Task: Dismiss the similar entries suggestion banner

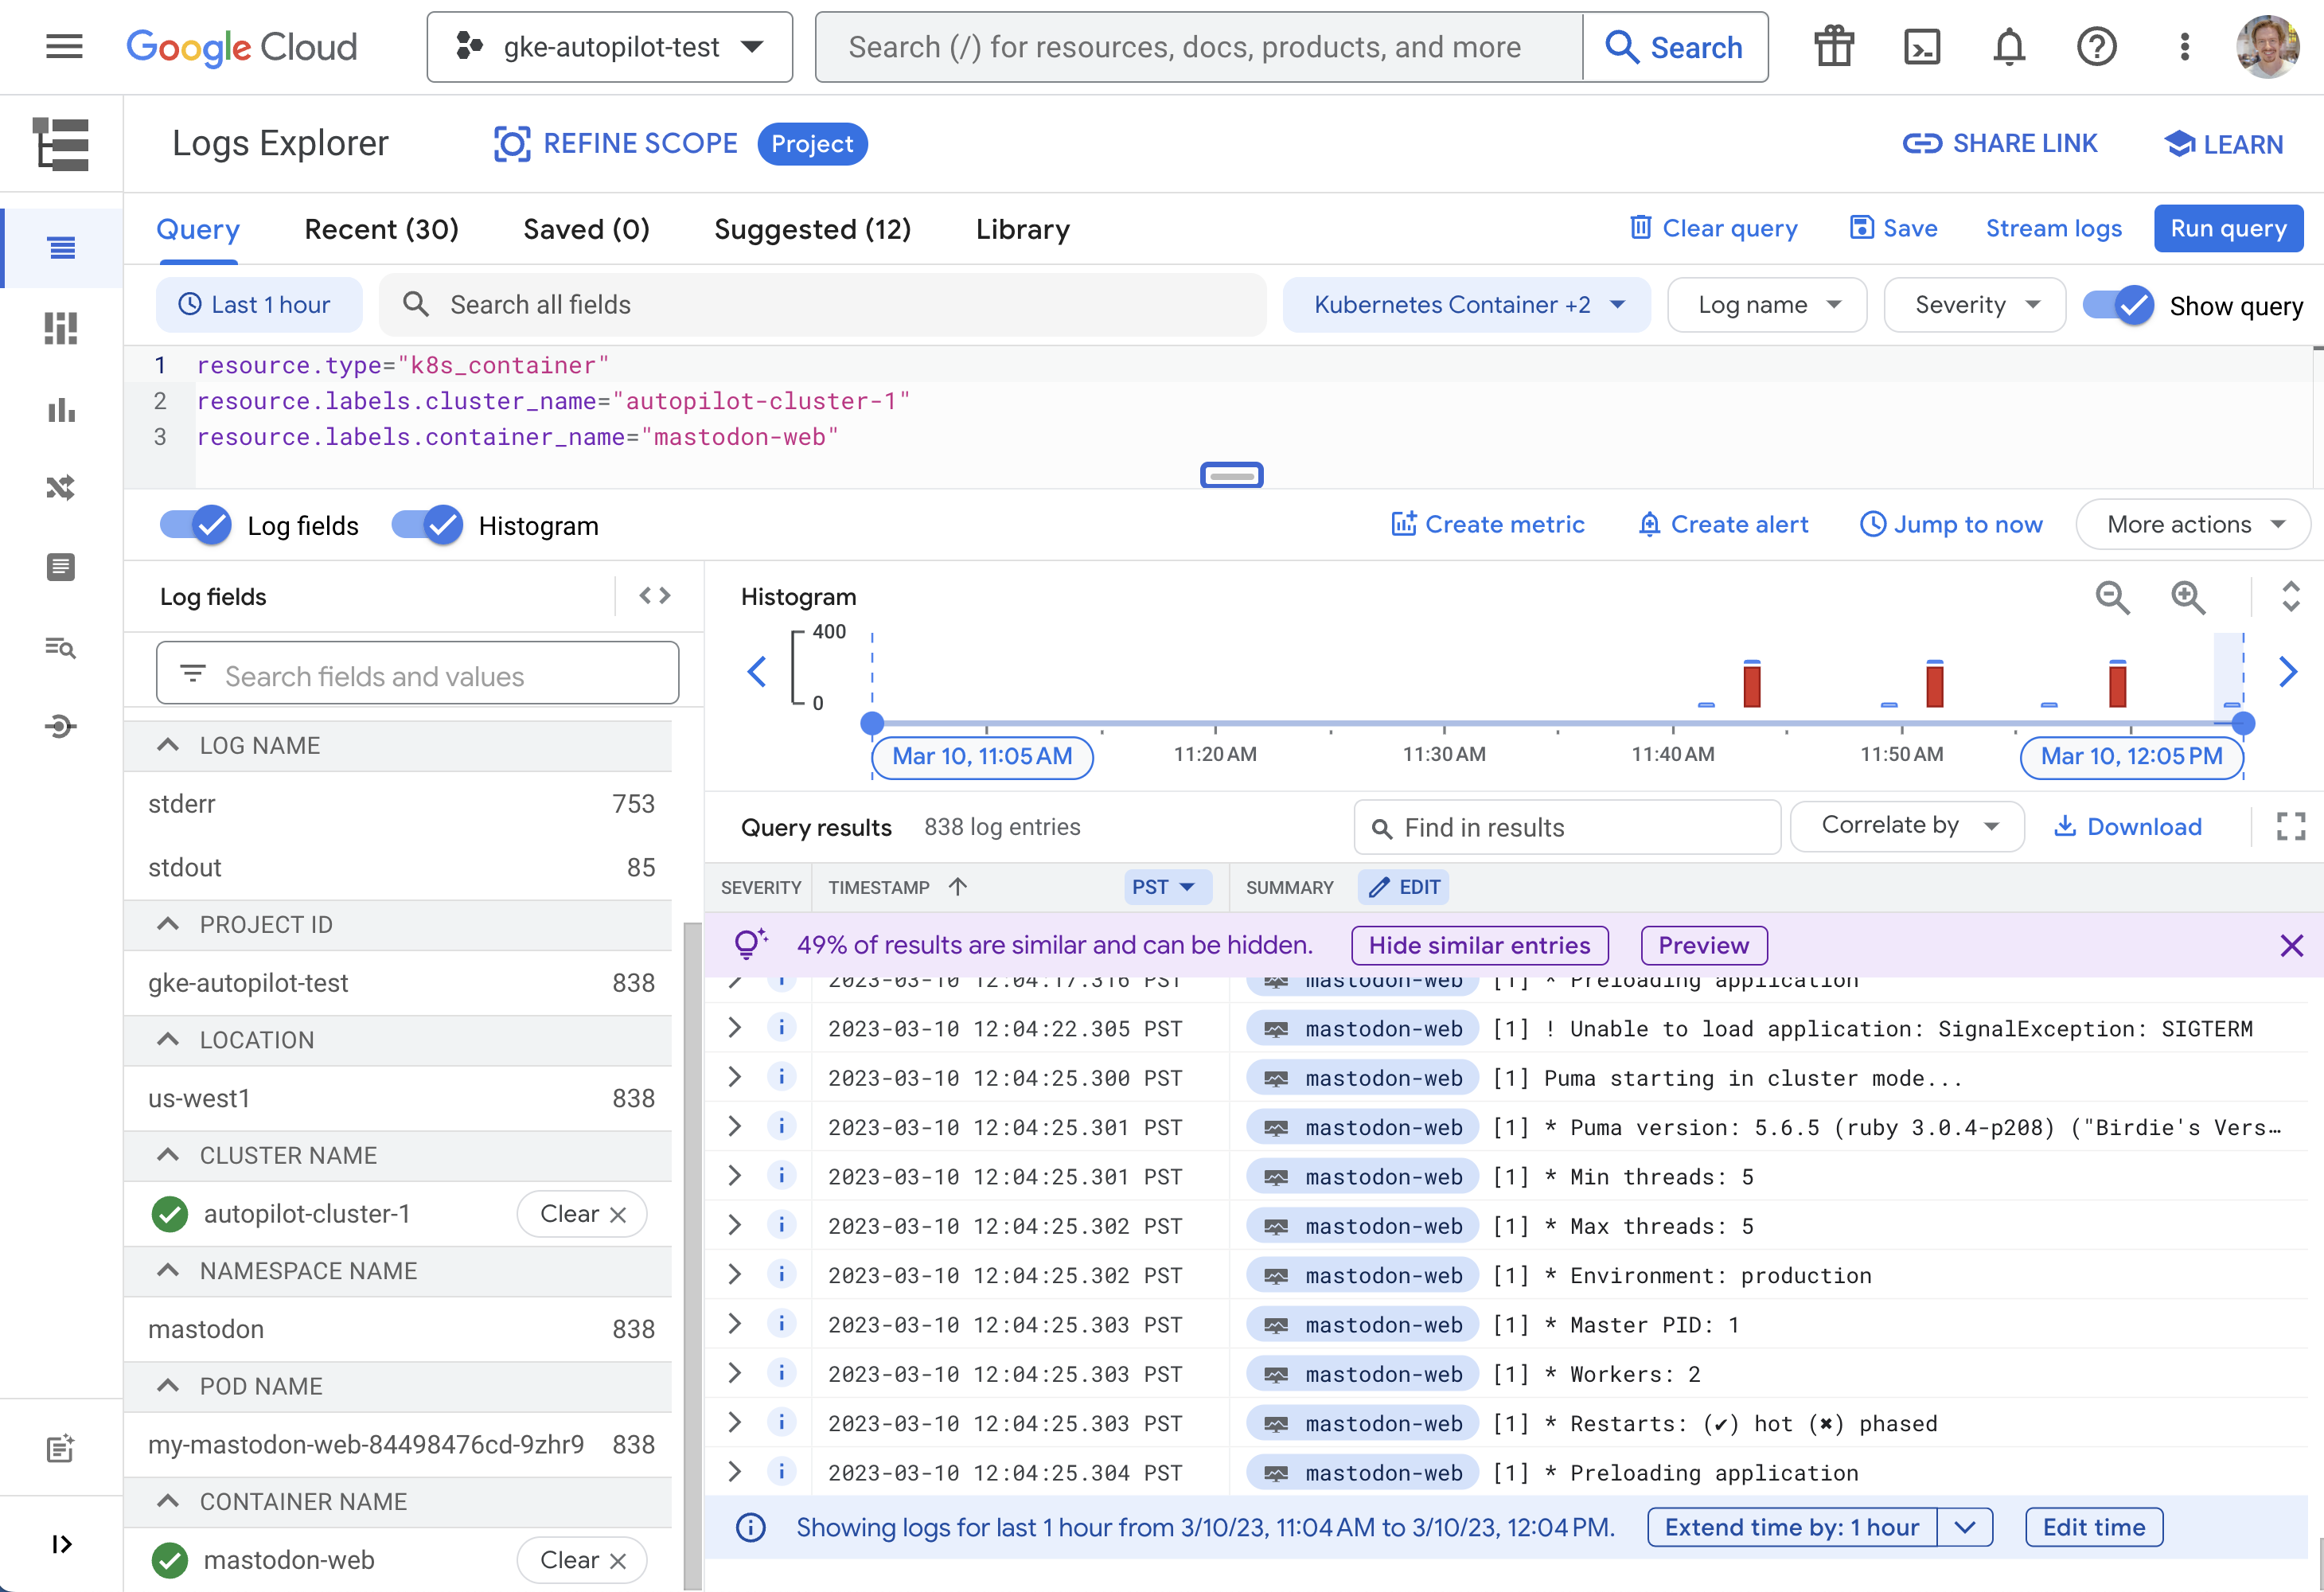Action: [x=2292, y=945]
